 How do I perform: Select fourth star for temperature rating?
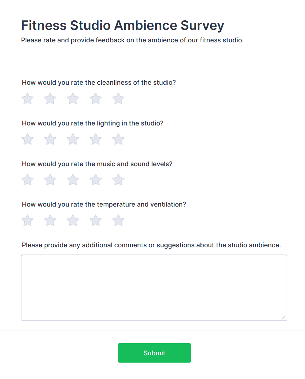pos(95,220)
